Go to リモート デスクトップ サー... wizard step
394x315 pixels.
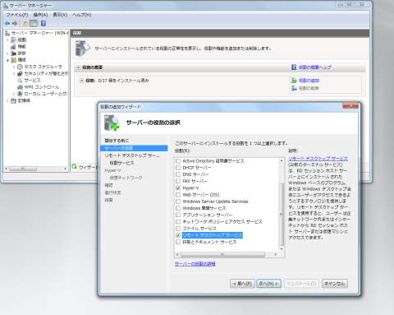pos(132,155)
